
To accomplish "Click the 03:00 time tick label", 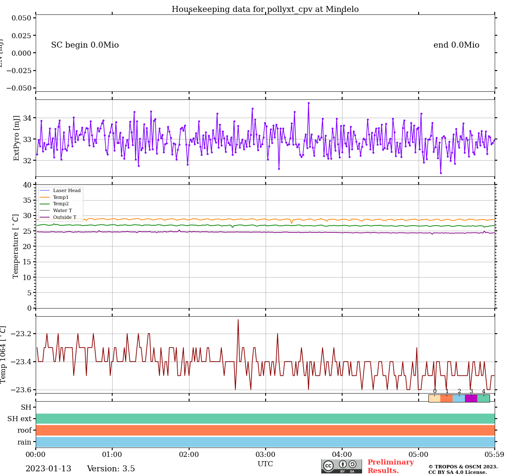I will tap(265, 454).
